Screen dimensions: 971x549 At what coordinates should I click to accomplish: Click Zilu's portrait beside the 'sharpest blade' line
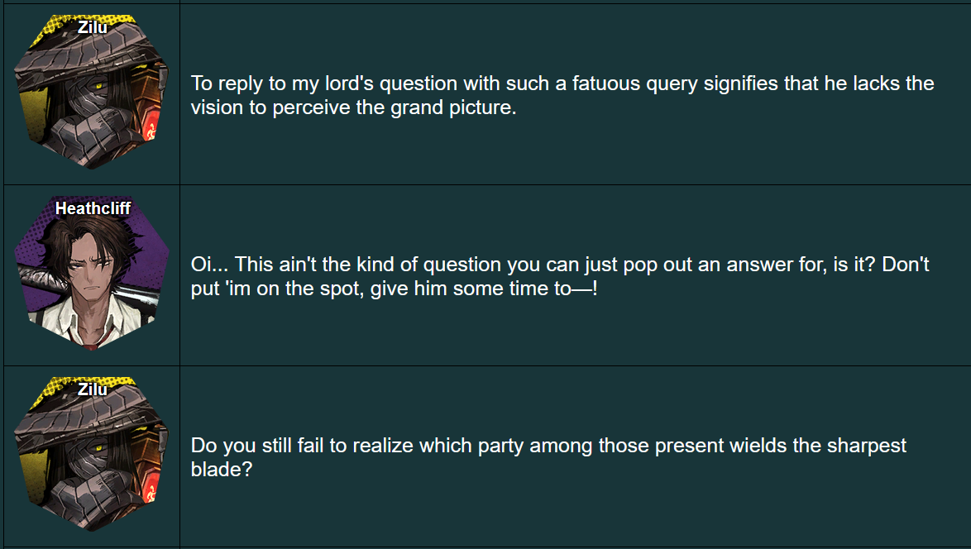[92, 455]
